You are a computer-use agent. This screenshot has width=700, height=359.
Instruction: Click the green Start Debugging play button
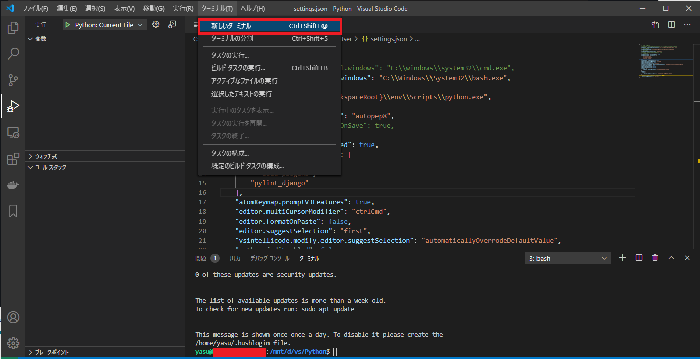tap(68, 25)
